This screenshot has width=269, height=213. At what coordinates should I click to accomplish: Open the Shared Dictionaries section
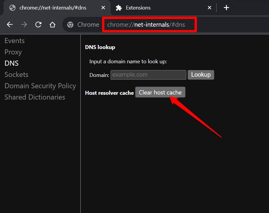(x=35, y=97)
